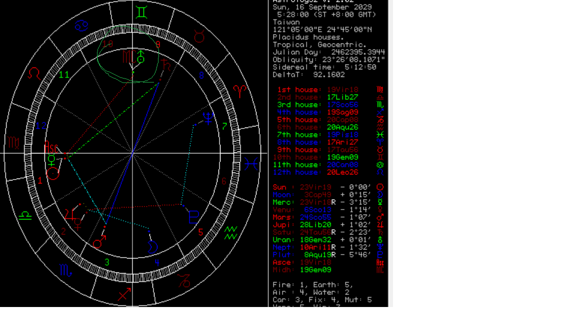Select the Leo sign glyph on the wheel rim
The height and width of the screenshot is (324, 576).
34,73
